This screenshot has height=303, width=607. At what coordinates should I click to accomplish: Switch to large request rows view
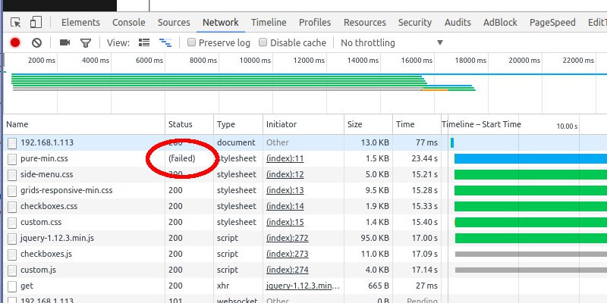coord(144,43)
